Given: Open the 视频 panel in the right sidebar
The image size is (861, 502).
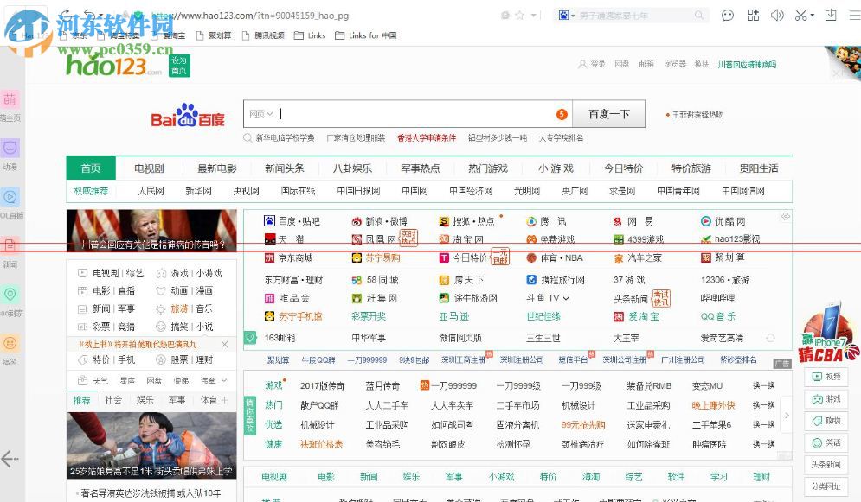Looking at the screenshot, I should click(x=826, y=376).
